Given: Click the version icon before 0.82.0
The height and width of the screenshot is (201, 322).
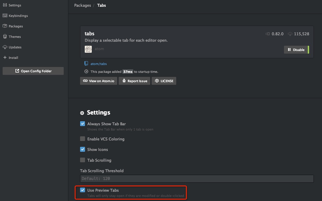Looking at the screenshot, I should [x=268, y=34].
